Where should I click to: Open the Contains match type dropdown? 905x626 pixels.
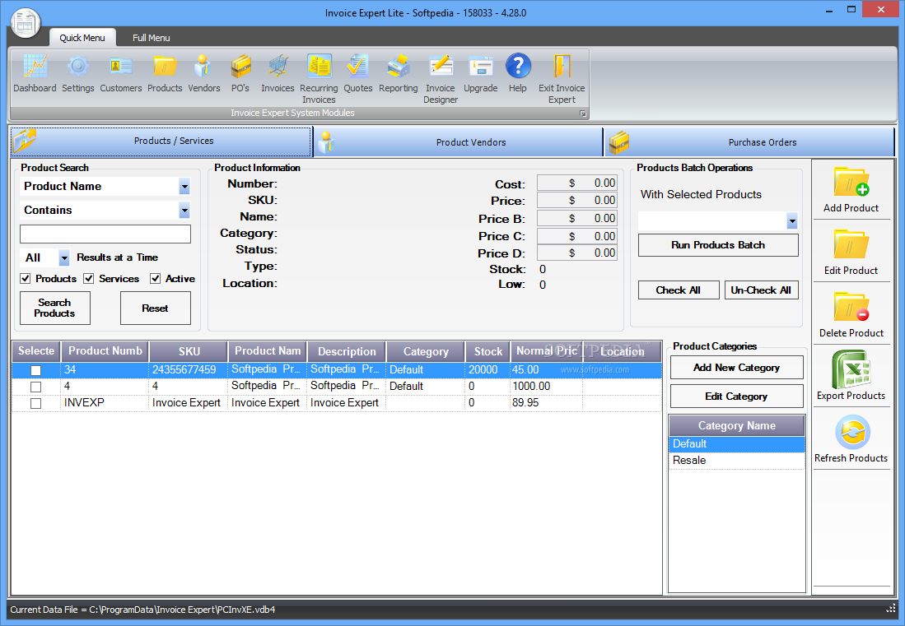point(184,211)
